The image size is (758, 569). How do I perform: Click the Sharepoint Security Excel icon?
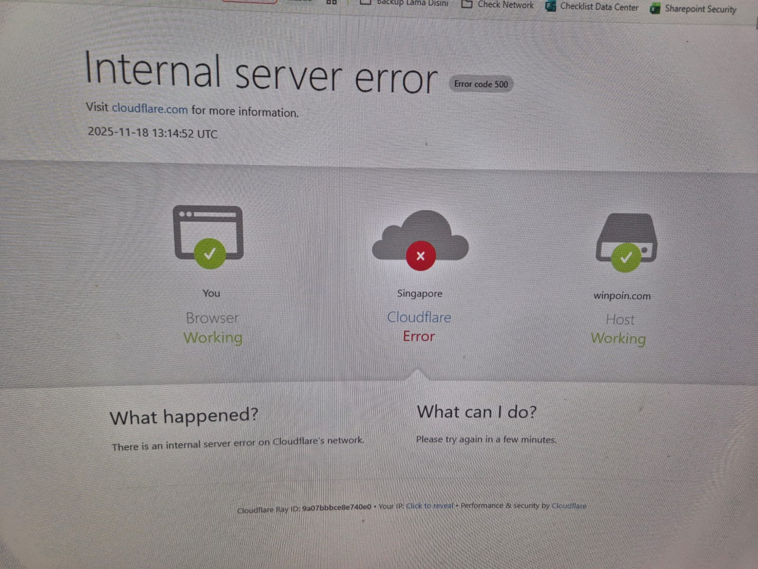[655, 9]
